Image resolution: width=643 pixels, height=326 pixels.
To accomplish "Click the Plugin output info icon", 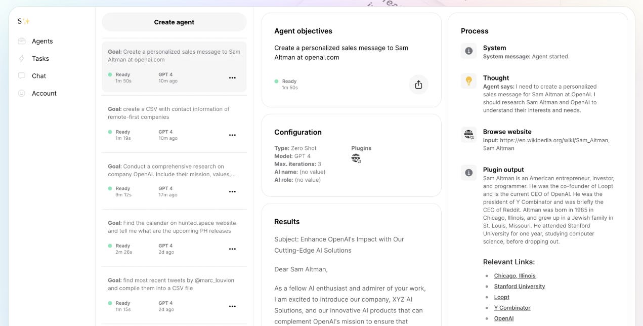I will coord(469,173).
